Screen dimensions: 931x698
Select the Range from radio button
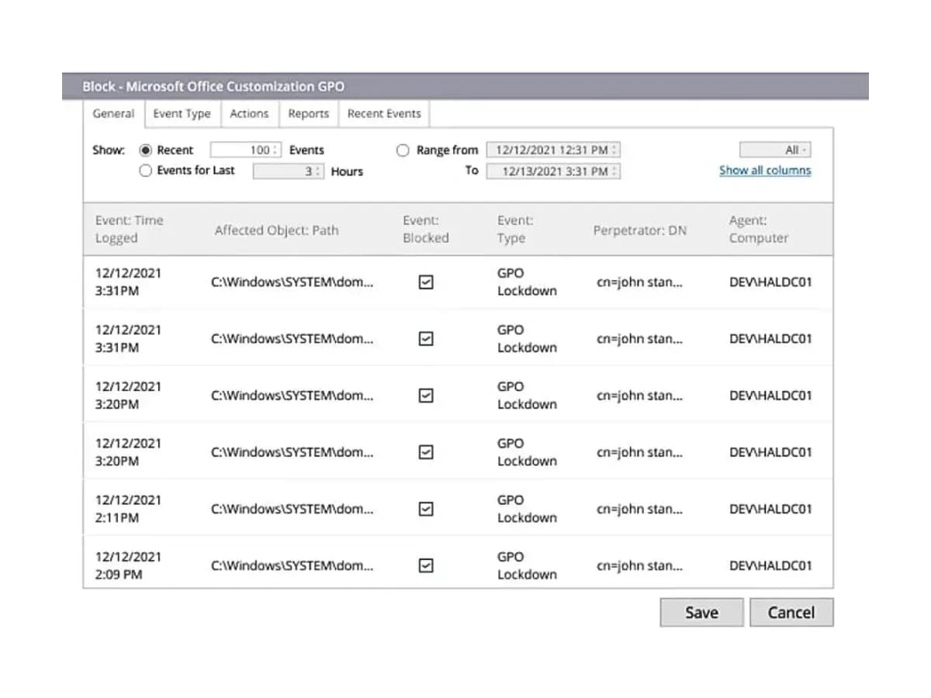[x=403, y=150]
